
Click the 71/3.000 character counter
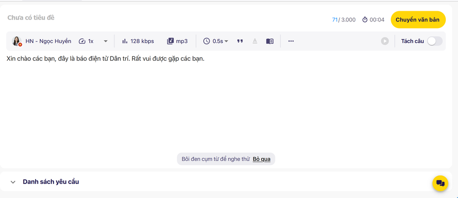[x=343, y=20]
